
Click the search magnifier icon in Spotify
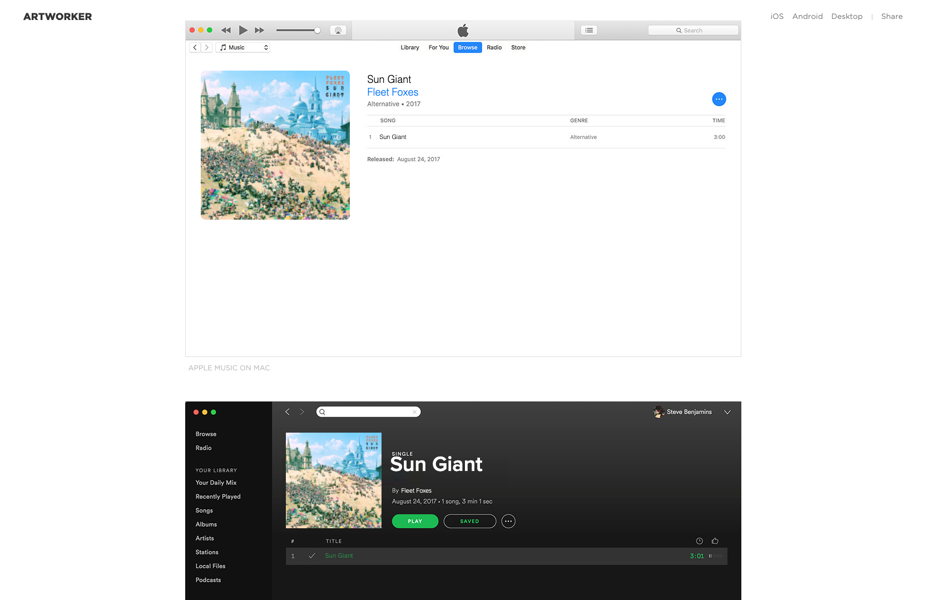[x=322, y=412]
